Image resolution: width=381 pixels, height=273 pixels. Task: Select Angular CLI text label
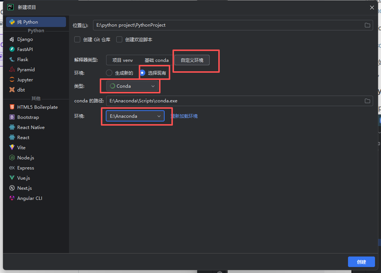tap(30, 198)
